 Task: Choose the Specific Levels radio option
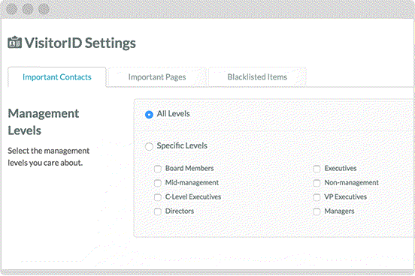tap(149, 146)
